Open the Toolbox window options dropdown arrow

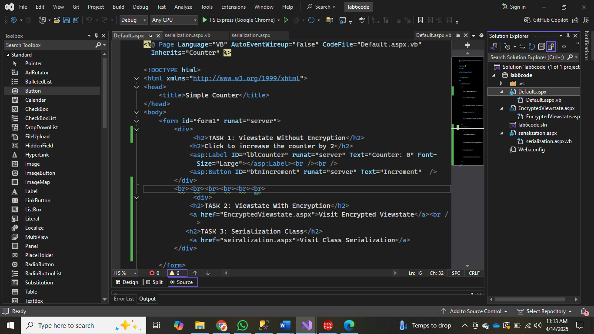(x=89, y=36)
